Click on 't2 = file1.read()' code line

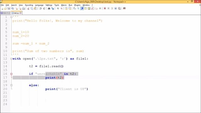click(x=46, y=66)
